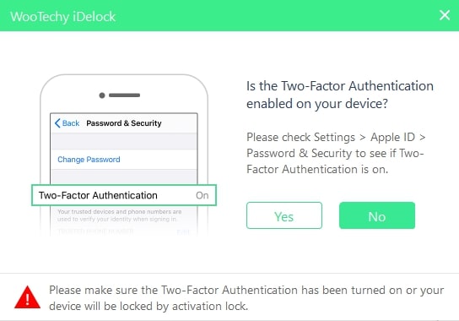Click the Two-Factor Authentication label in phone
459x321 pixels.
[98, 195]
